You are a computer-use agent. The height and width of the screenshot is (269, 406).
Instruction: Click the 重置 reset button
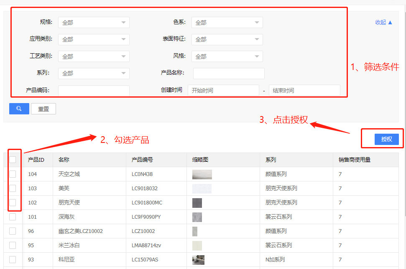[43, 109]
